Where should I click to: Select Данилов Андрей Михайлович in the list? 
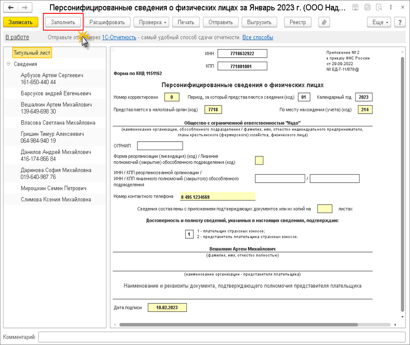(x=55, y=155)
